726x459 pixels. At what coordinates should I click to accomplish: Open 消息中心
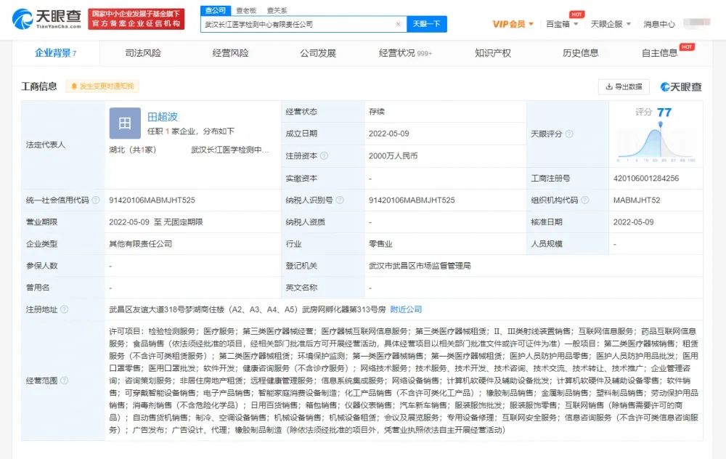pyautogui.click(x=659, y=24)
